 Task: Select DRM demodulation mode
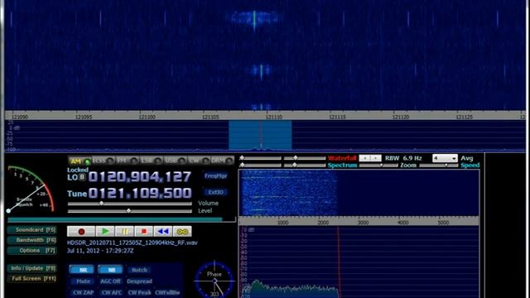[222, 161]
